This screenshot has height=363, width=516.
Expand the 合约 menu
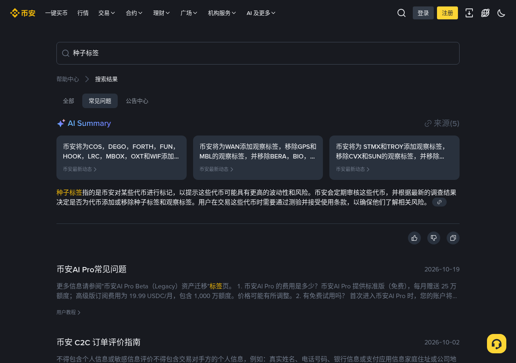134,13
